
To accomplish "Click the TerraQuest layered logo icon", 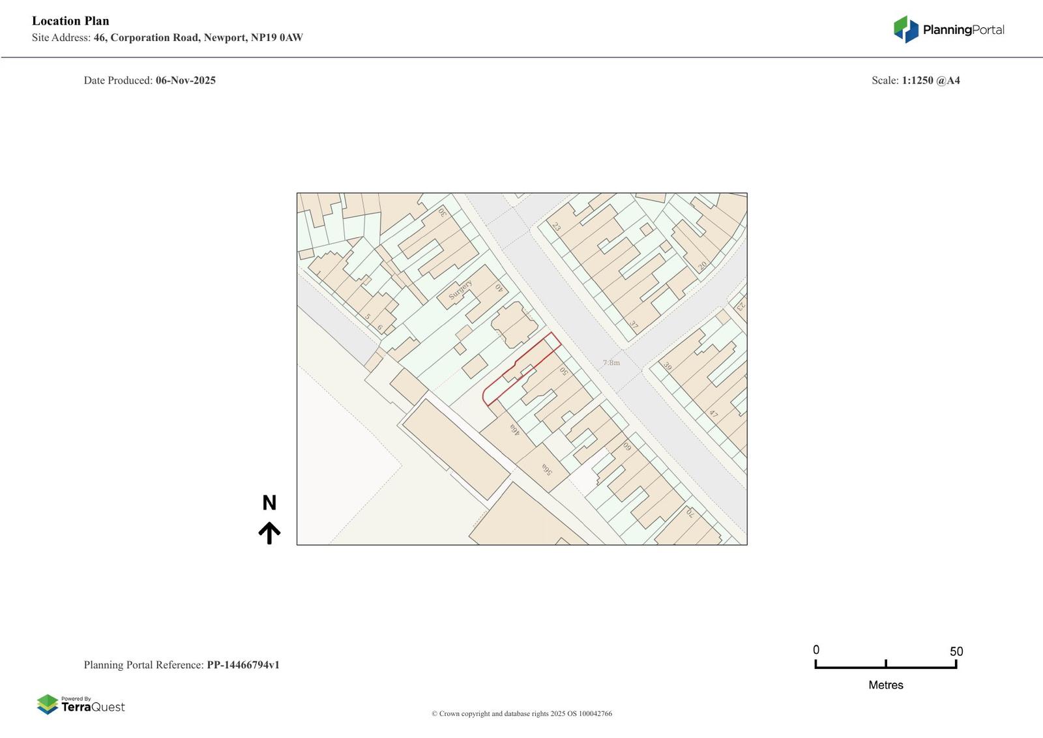I will click(48, 704).
